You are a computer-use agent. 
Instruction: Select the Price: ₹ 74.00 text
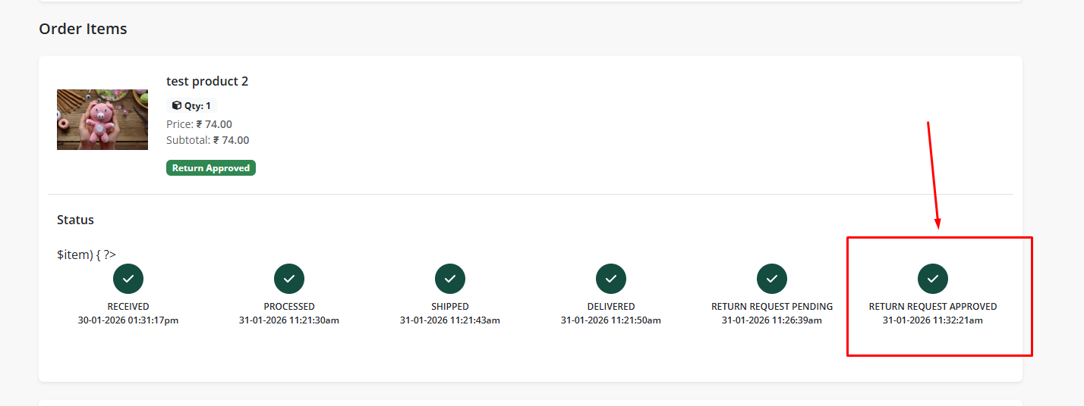point(199,124)
